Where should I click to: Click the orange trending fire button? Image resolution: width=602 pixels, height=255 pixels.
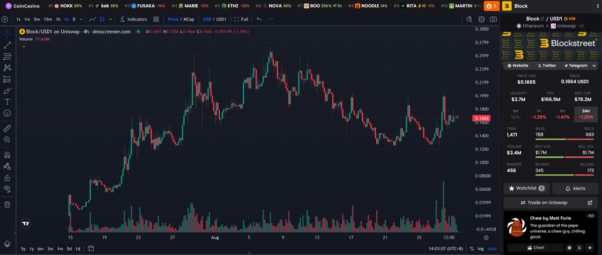(x=491, y=6)
